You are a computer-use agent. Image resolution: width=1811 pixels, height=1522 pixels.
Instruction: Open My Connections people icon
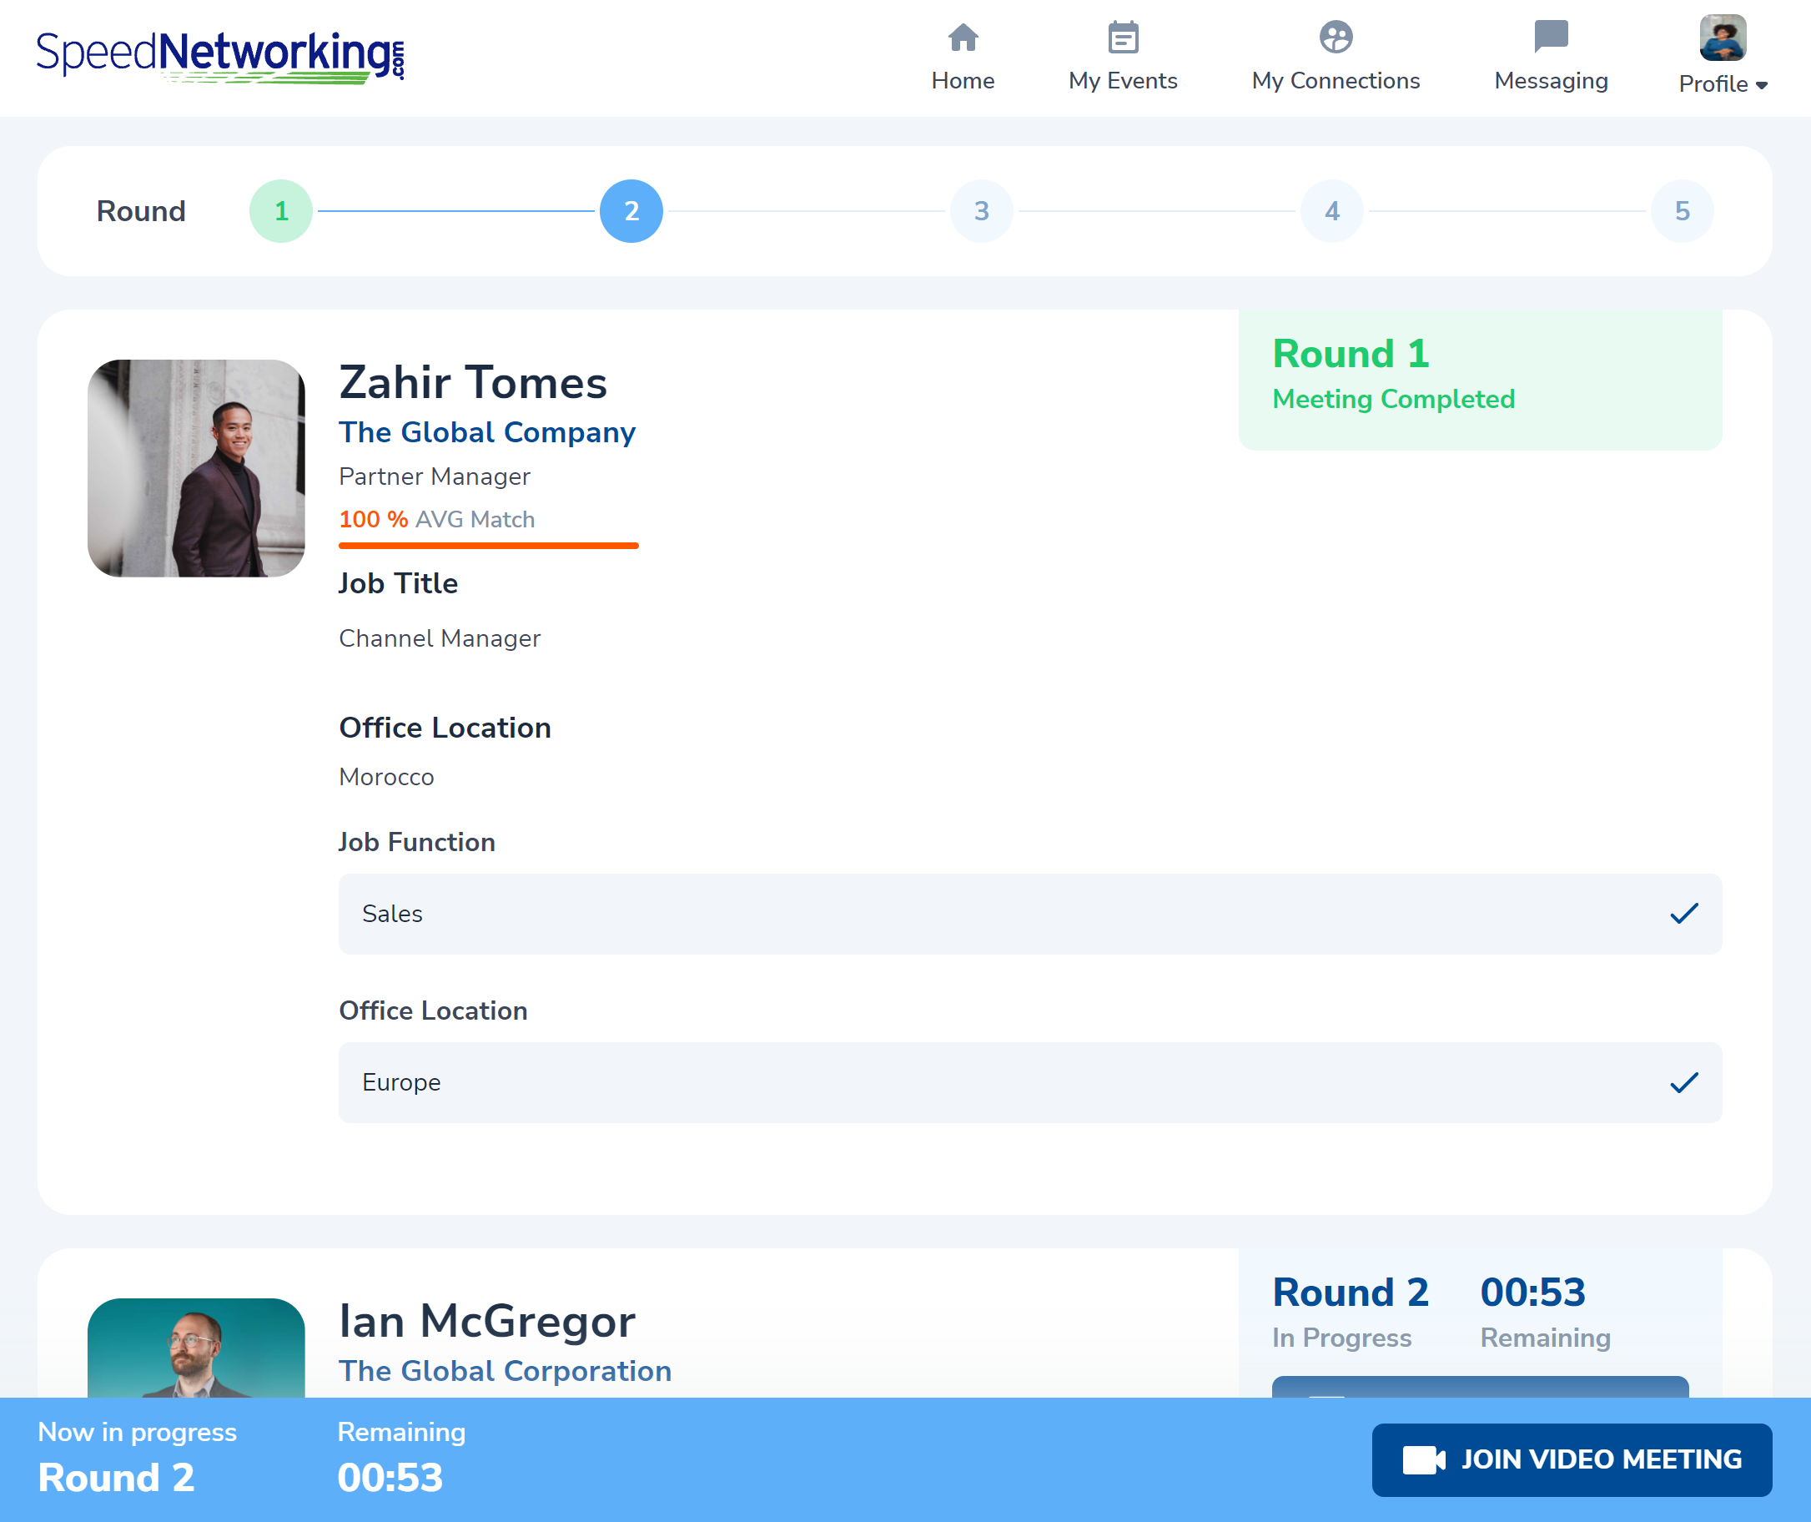[x=1335, y=37]
